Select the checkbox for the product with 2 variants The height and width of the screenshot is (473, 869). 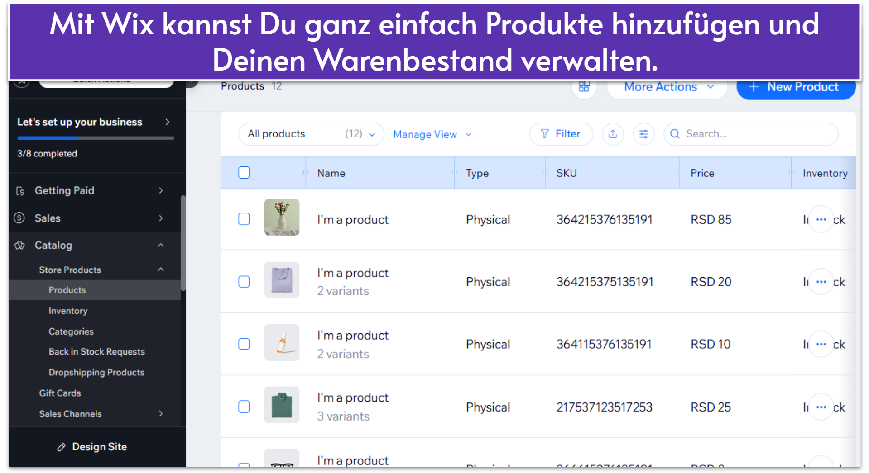coord(244,281)
